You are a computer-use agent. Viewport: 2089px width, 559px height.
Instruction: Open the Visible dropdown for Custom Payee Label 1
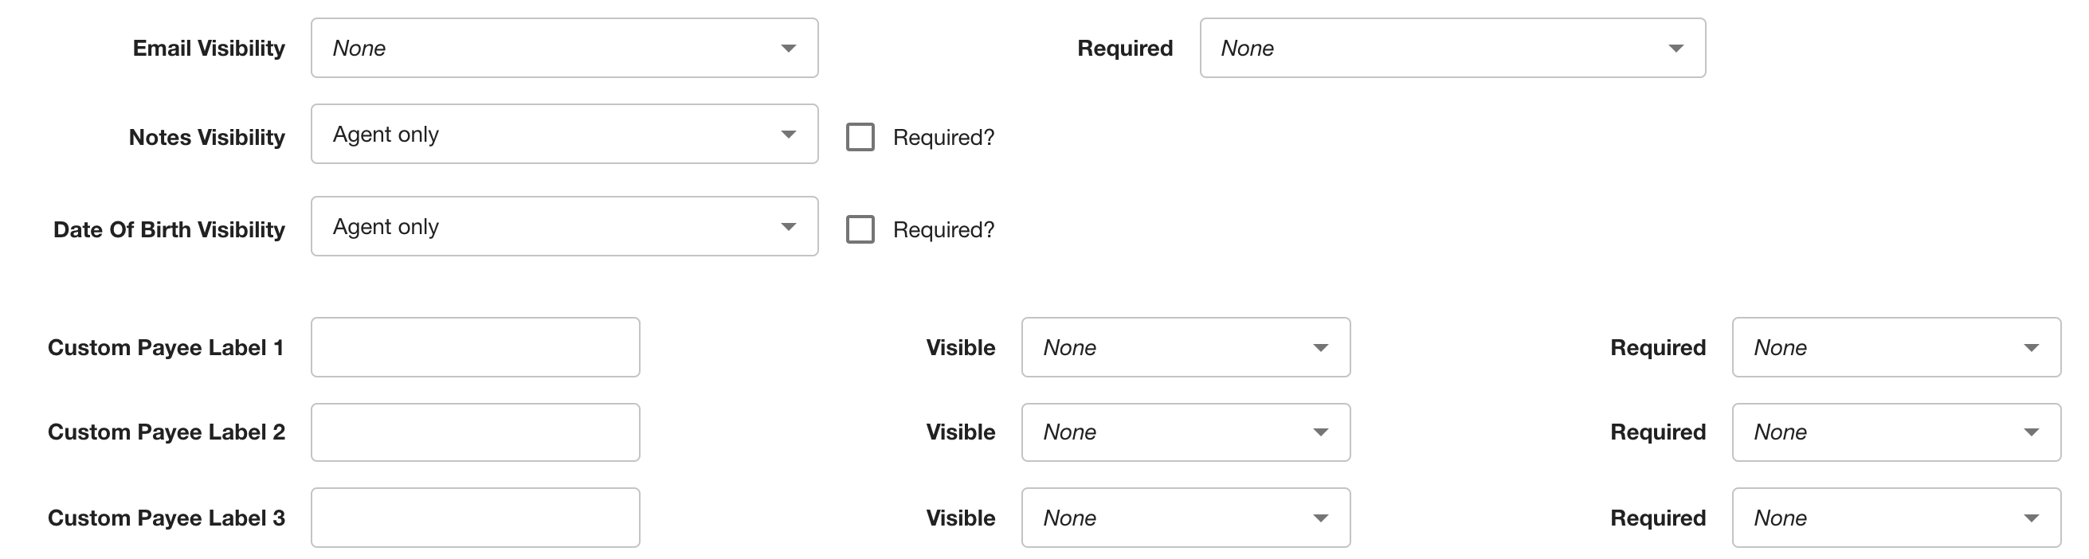pyautogui.click(x=1185, y=346)
